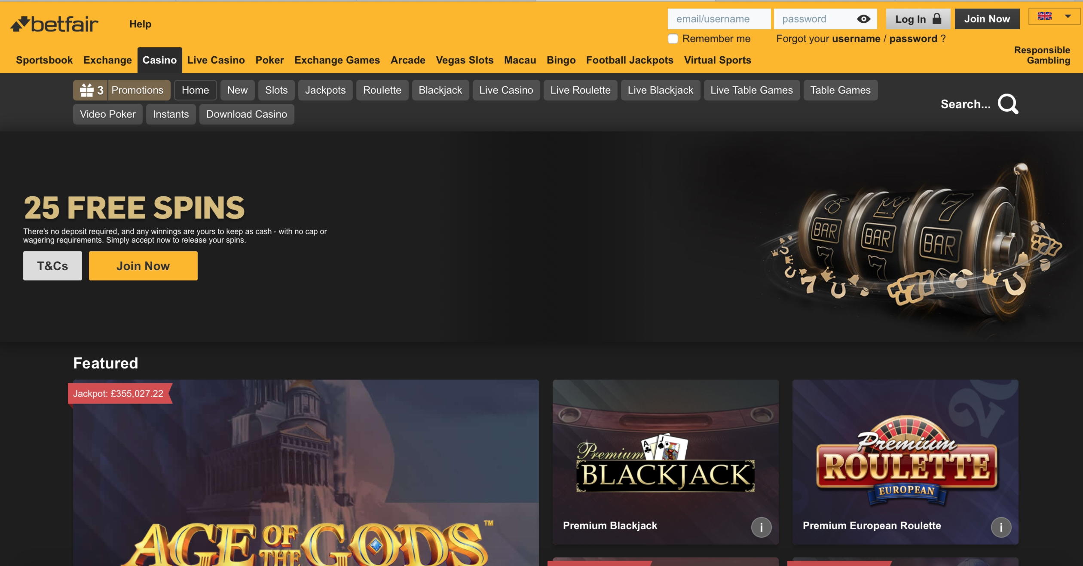Click the Help link
The width and height of the screenshot is (1083, 566).
(140, 24)
